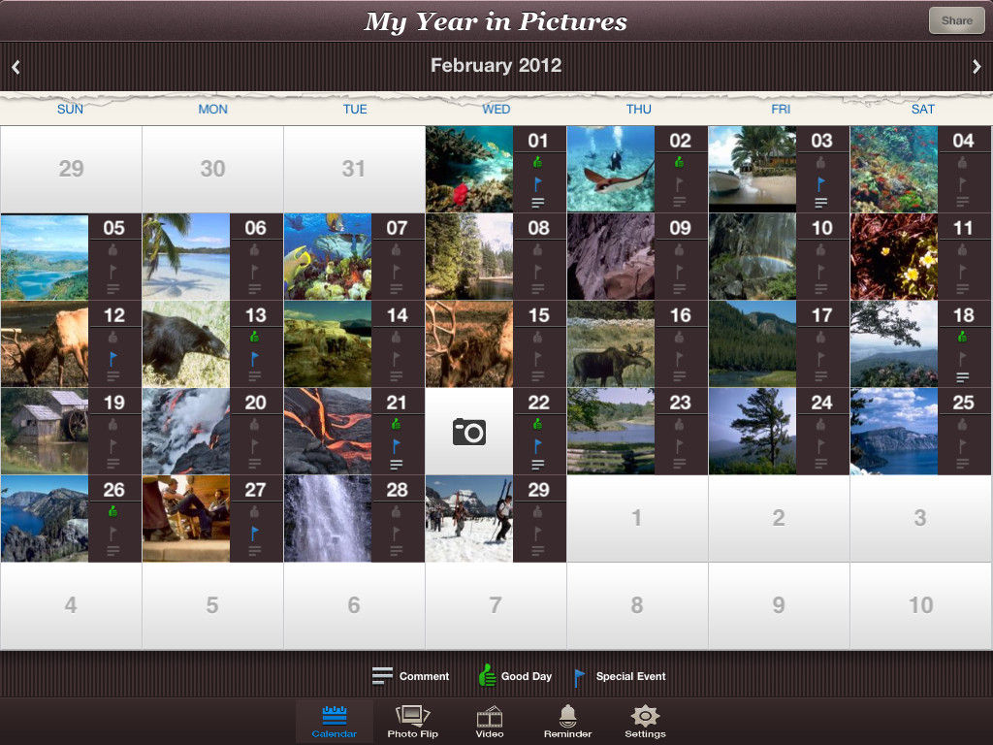Open the comment icon on day 03
The width and height of the screenshot is (993, 745).
[x=820, y=203]
